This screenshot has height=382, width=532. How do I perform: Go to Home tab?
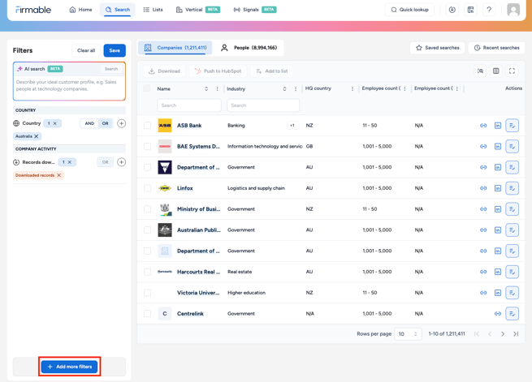point(80,10)
